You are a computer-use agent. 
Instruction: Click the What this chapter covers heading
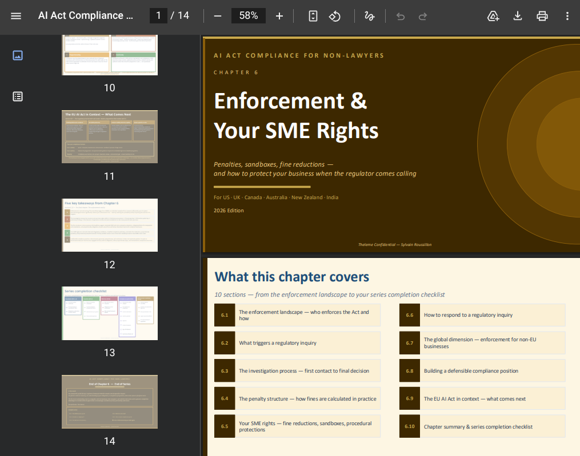click(x=292, y=277)
